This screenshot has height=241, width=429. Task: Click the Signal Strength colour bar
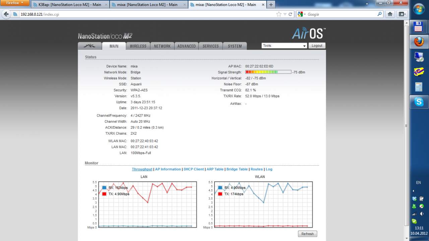click(x=268, y=72)
